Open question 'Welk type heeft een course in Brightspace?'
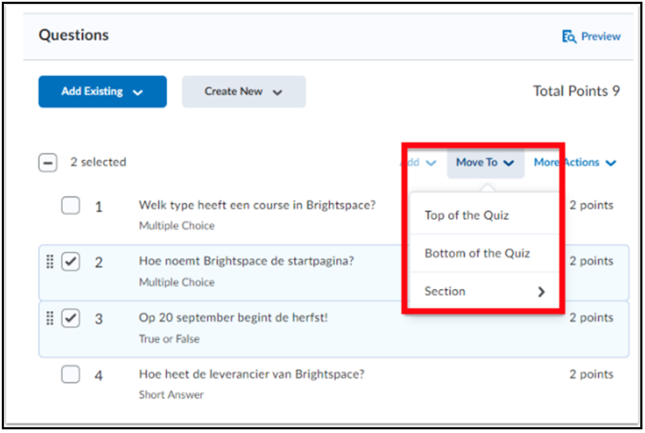Image resolution: width=645 pixels, height=433 pixels. point(257,205)
